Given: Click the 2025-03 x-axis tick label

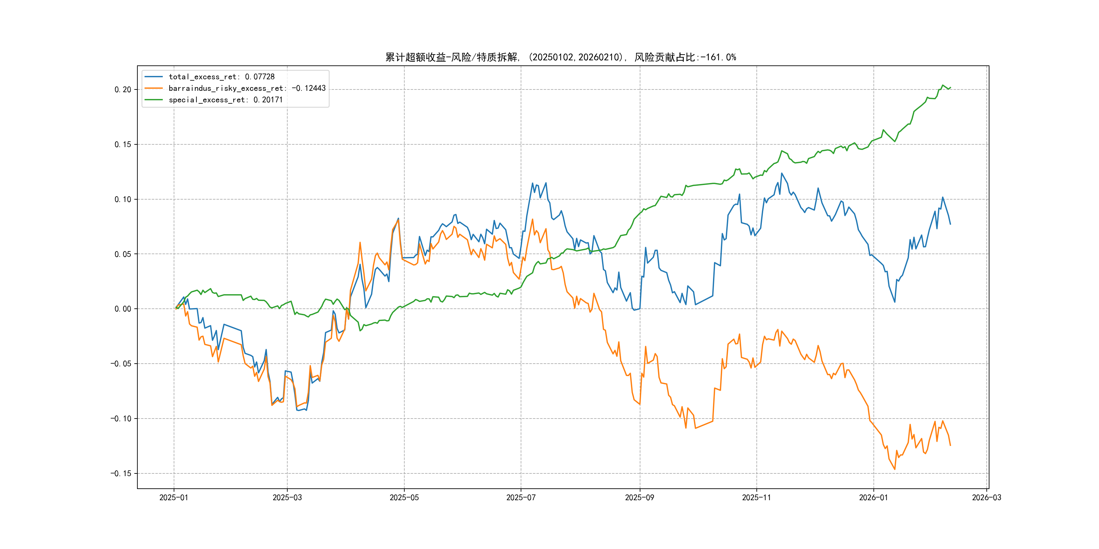Looking at the screenshot, I should tap(287, 497).
